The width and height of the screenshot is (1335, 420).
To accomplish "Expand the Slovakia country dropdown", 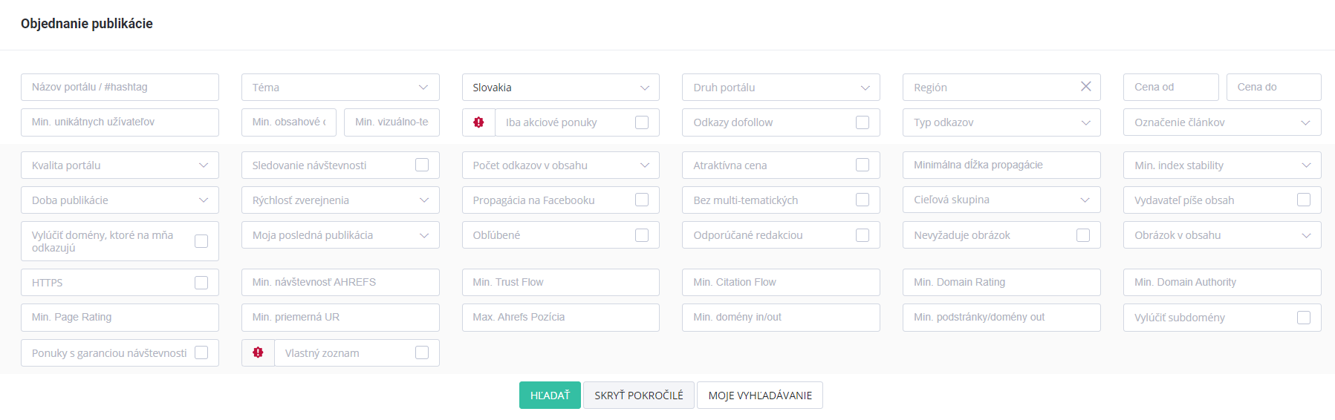I will point(560,88).
